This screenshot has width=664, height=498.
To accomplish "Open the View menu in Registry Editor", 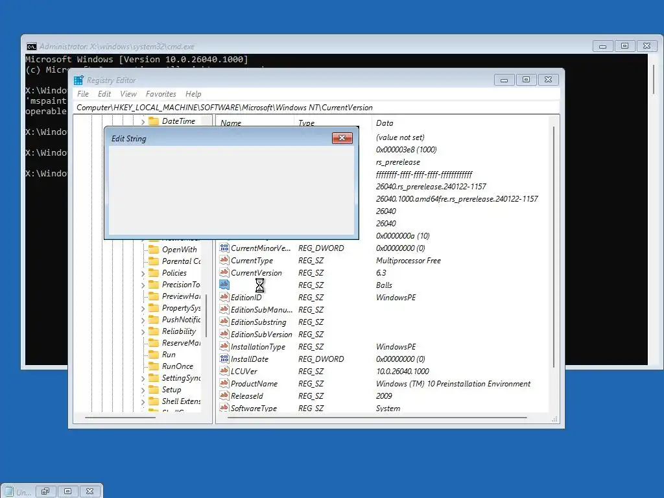I will (x=128, y=94).
